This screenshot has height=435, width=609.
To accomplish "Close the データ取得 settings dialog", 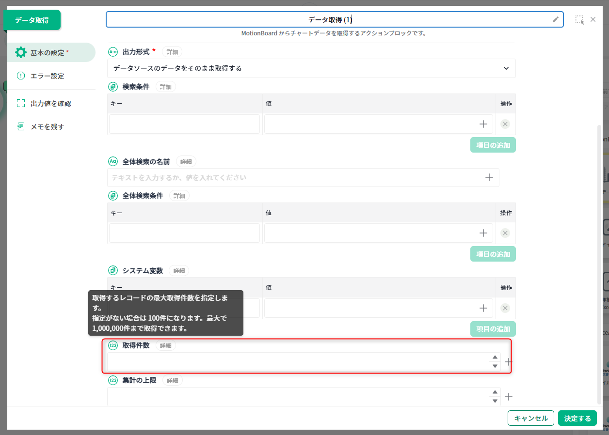I will 593,19.
